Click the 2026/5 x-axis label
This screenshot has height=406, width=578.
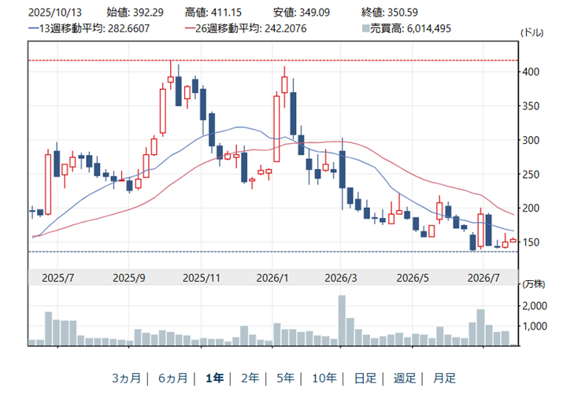point(413,278)
